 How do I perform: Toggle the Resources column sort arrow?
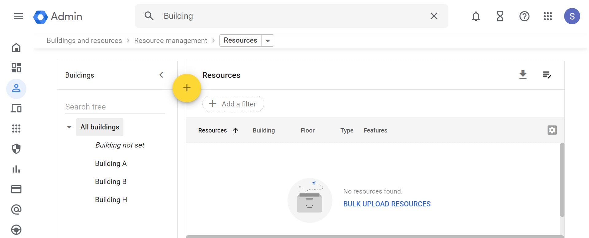coord(235,130)
